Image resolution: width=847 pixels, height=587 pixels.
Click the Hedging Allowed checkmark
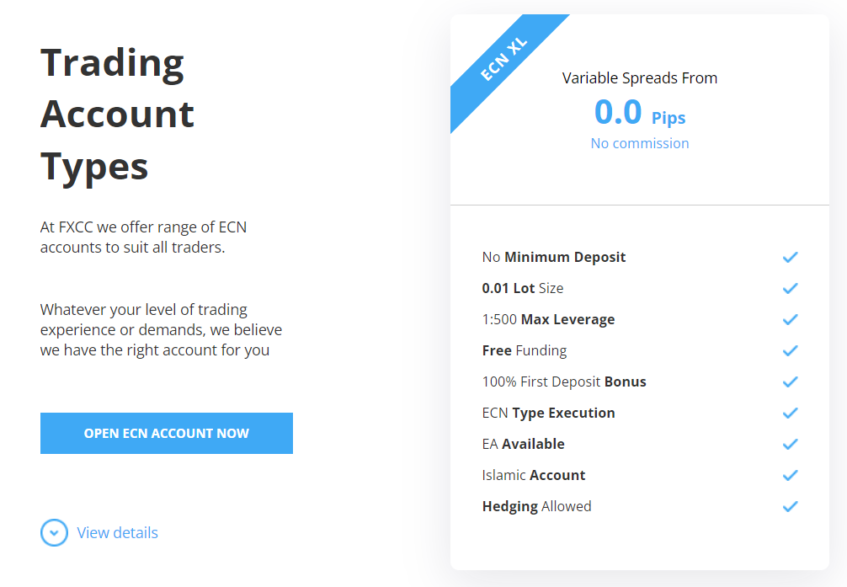(791, 506)
